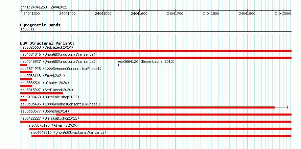Click the thick red bar under esv3558677
301x149 pixels.
click(x=174, y=115)
